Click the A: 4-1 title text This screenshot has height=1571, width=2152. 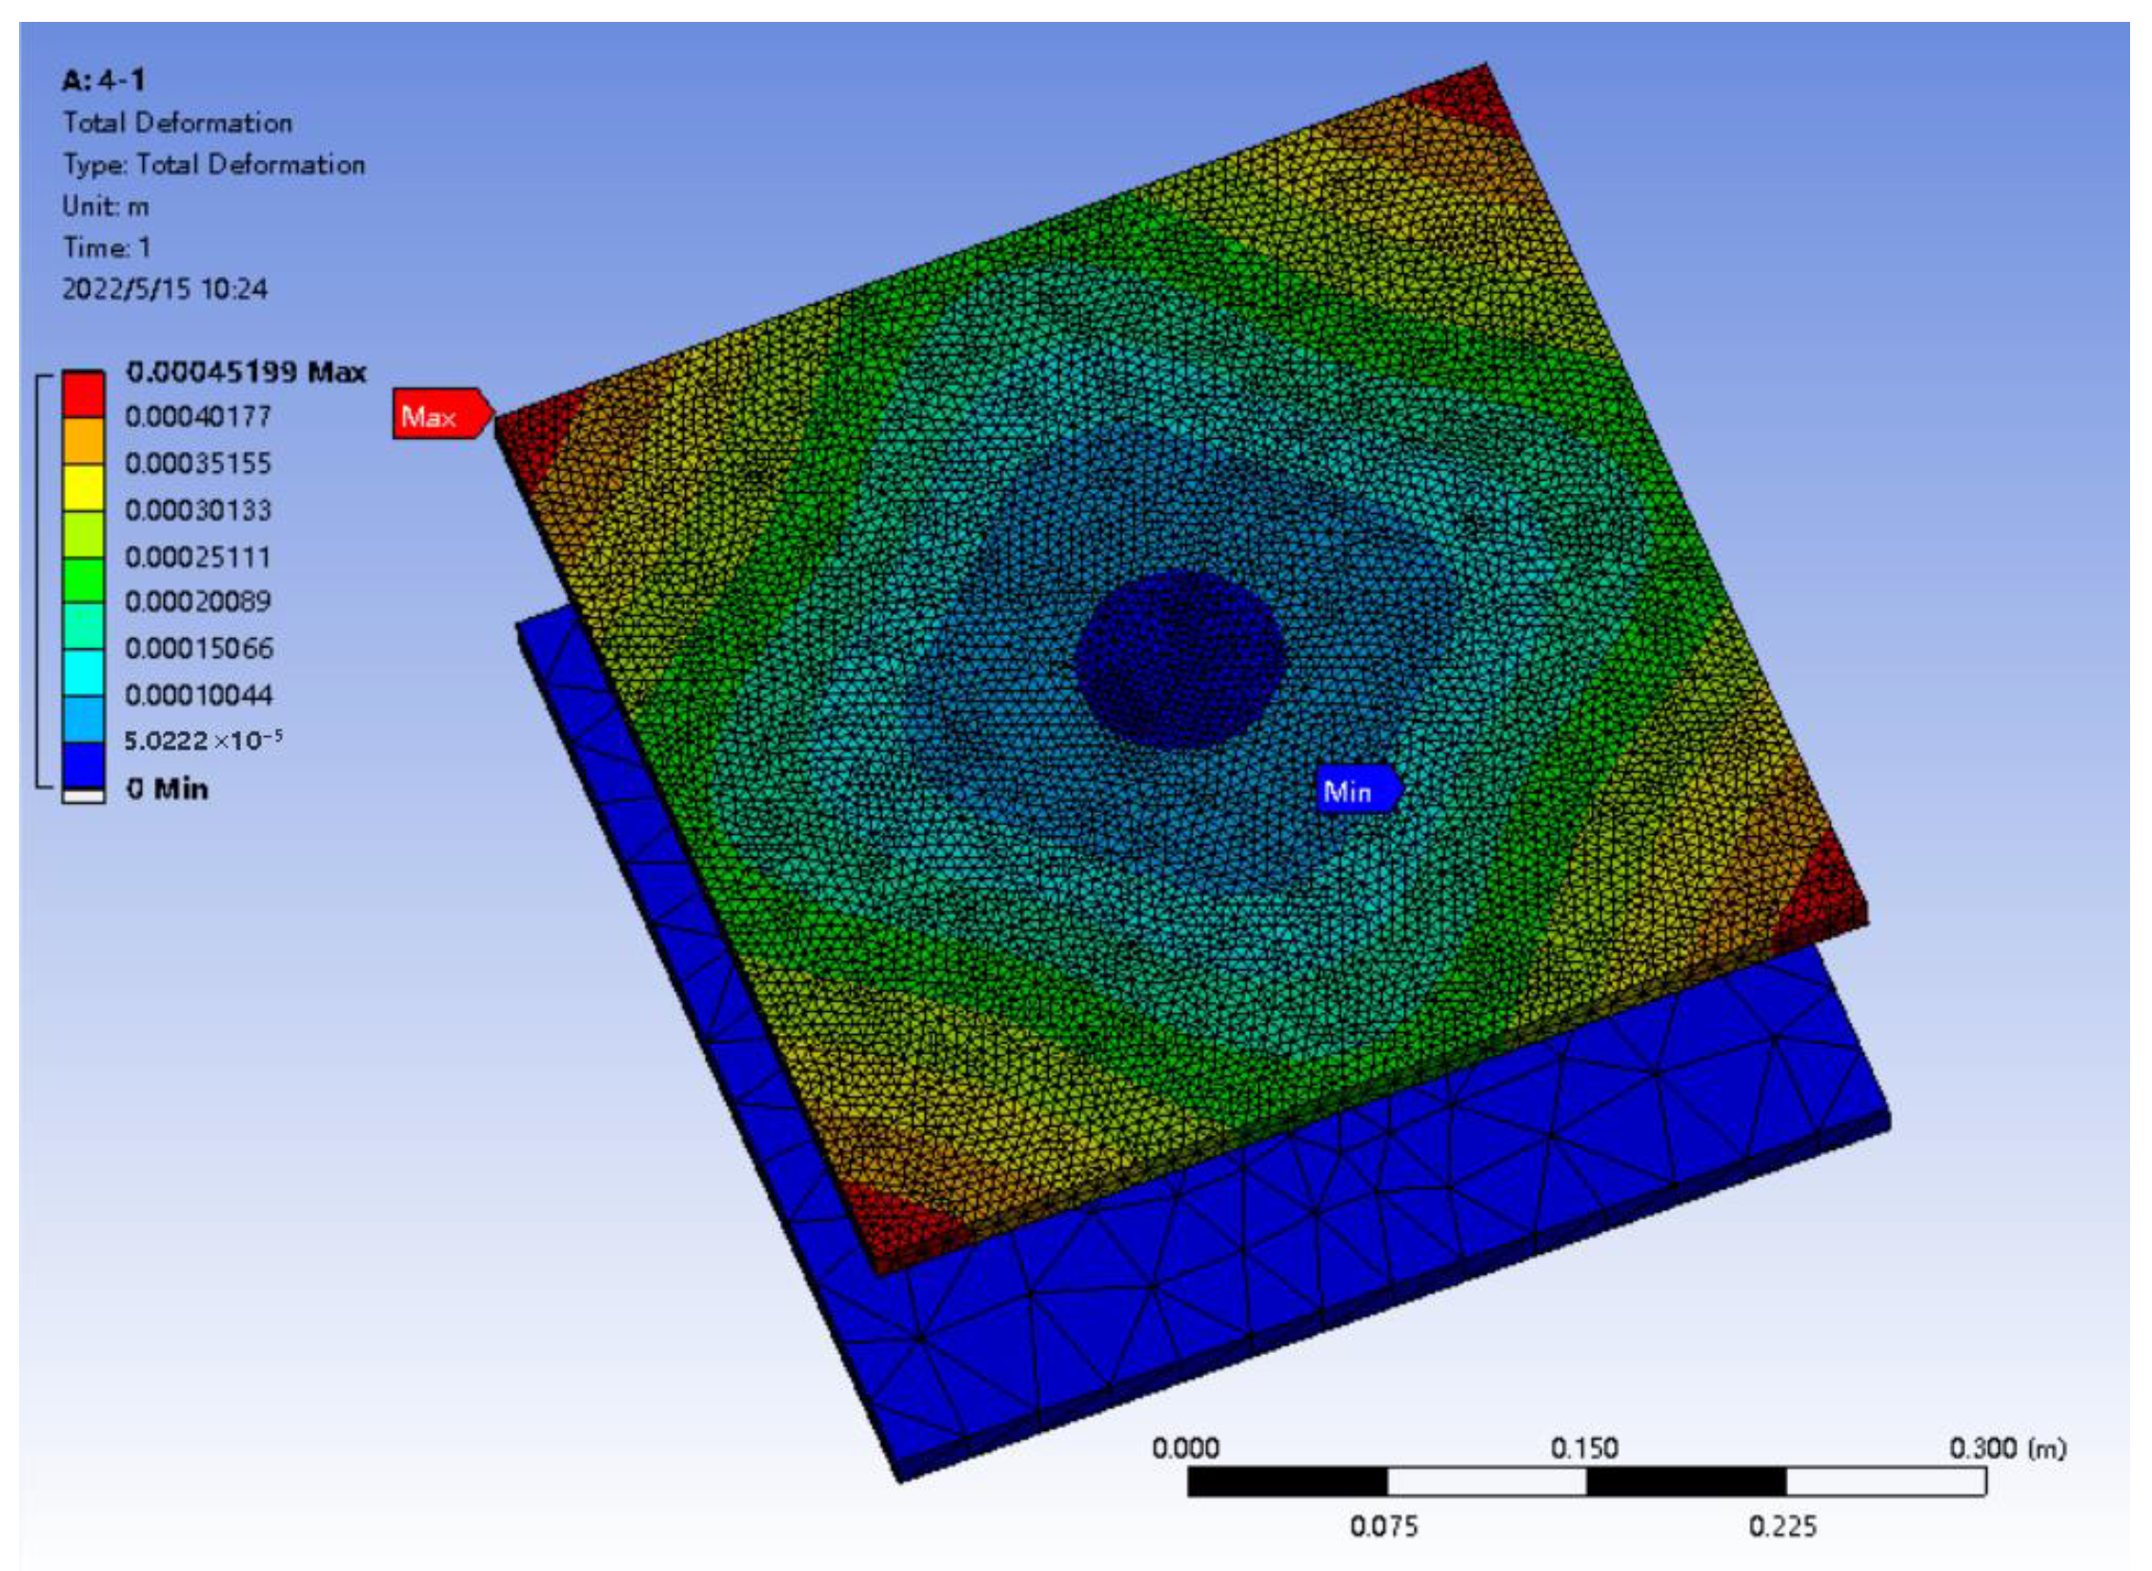point(103,80)
